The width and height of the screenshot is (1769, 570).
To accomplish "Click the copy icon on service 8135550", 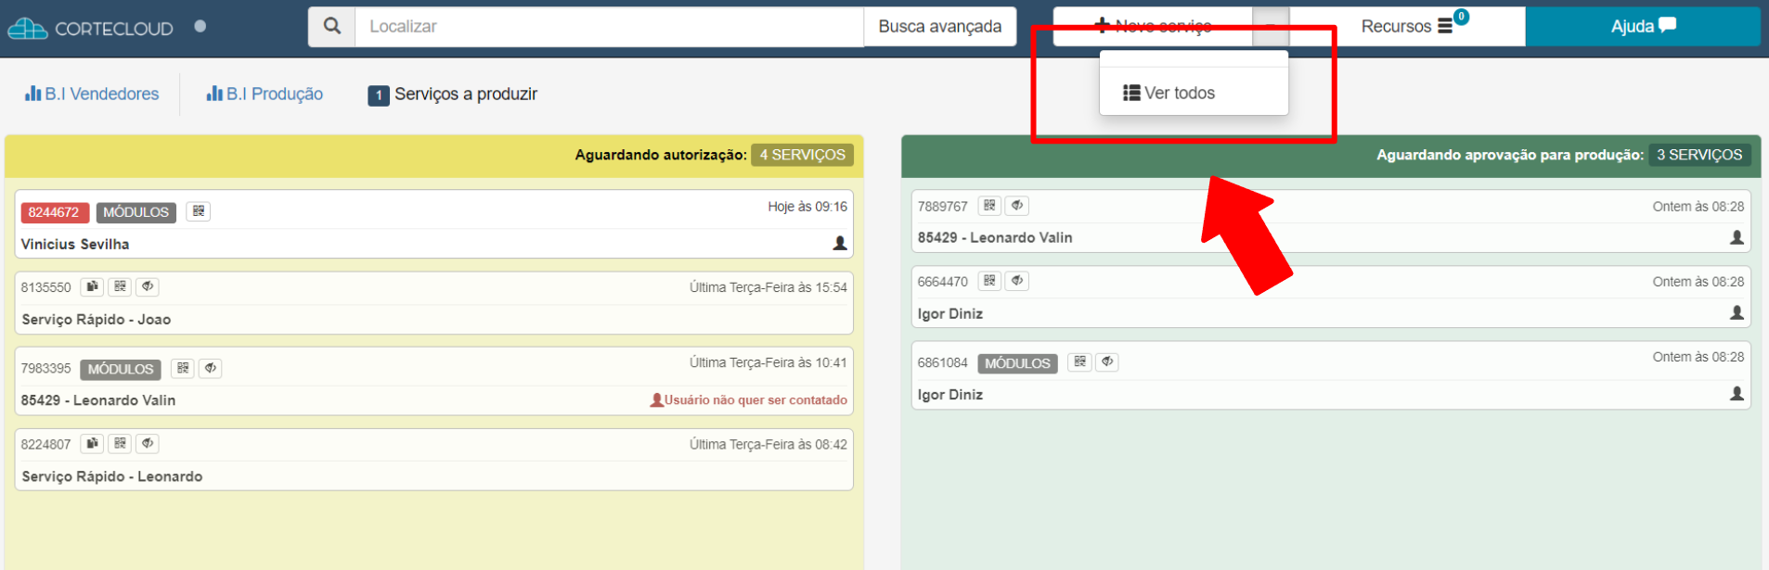I will tap(92, 286).
